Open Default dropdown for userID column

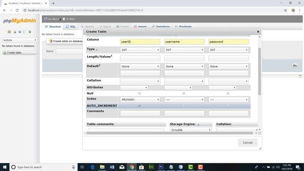click(140, 66)
